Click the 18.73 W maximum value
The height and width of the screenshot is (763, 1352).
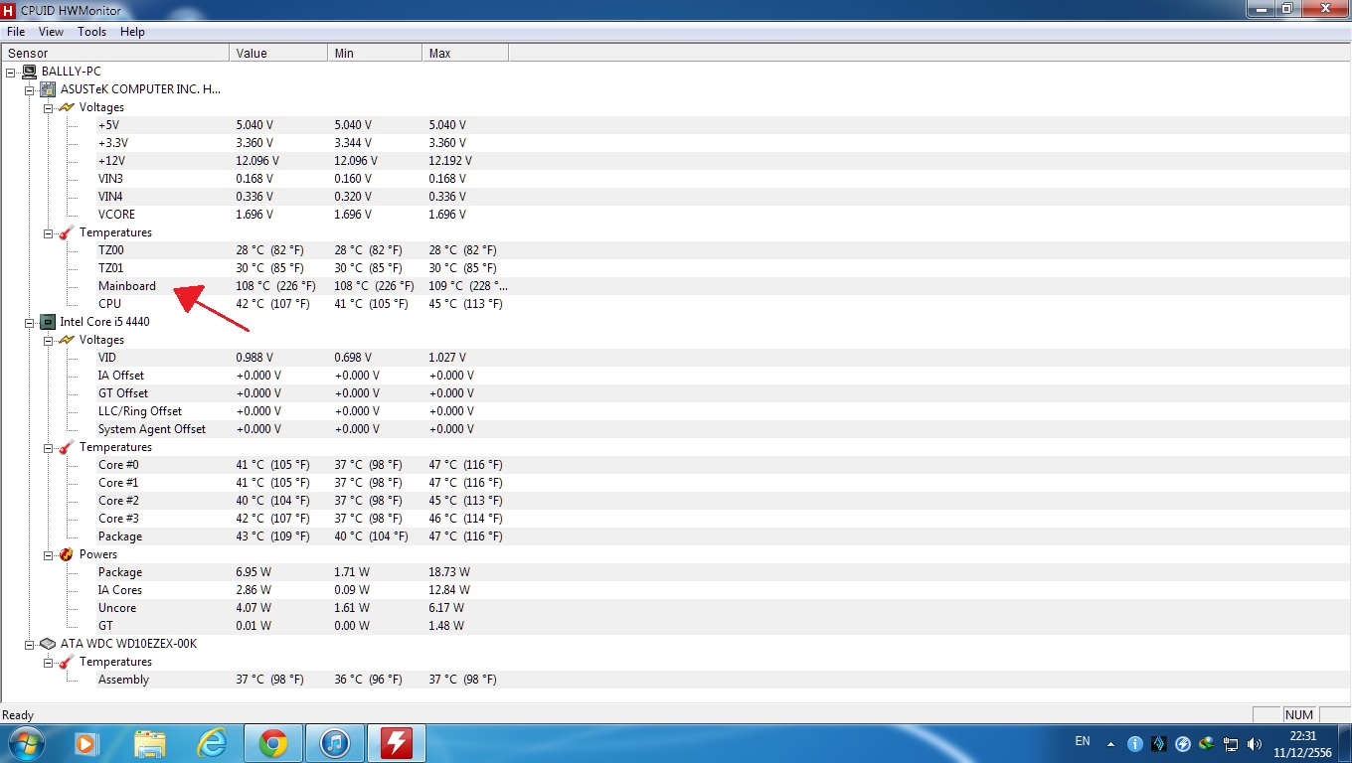pyautogui.click(x=449, y=572)
